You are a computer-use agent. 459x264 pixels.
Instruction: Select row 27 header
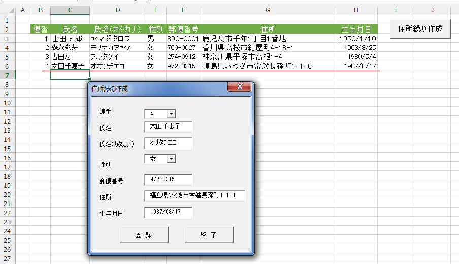point(7,258)
